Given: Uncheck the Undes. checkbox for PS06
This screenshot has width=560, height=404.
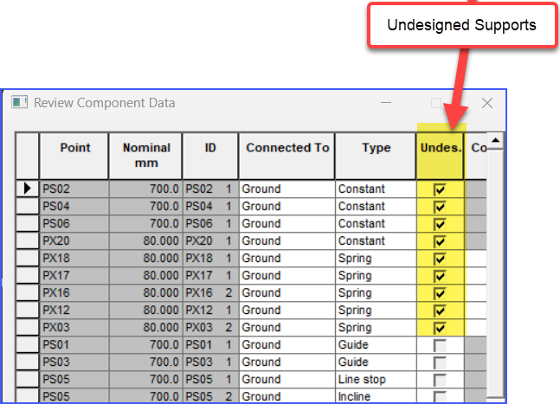Looking at the screenshot, I should (x=440, y=224).
